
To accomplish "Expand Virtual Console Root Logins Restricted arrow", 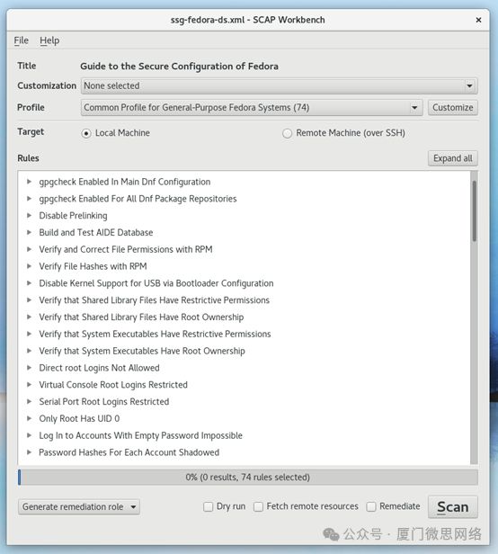I will pyautogui.click(x=30, y=384).
